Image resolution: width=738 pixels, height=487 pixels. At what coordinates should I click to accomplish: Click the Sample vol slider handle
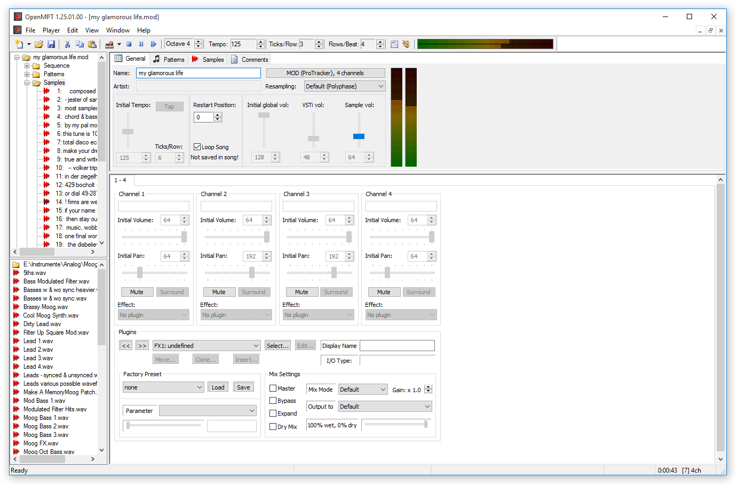tap(359, 136)
